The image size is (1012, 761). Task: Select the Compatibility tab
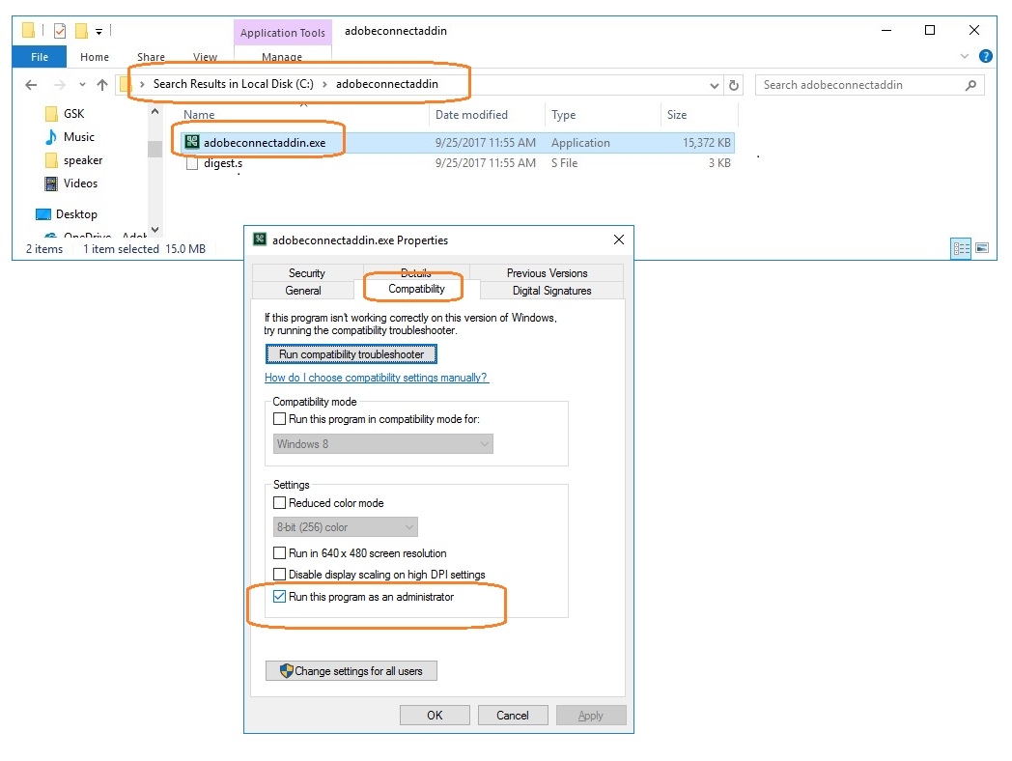pos(416,289)
